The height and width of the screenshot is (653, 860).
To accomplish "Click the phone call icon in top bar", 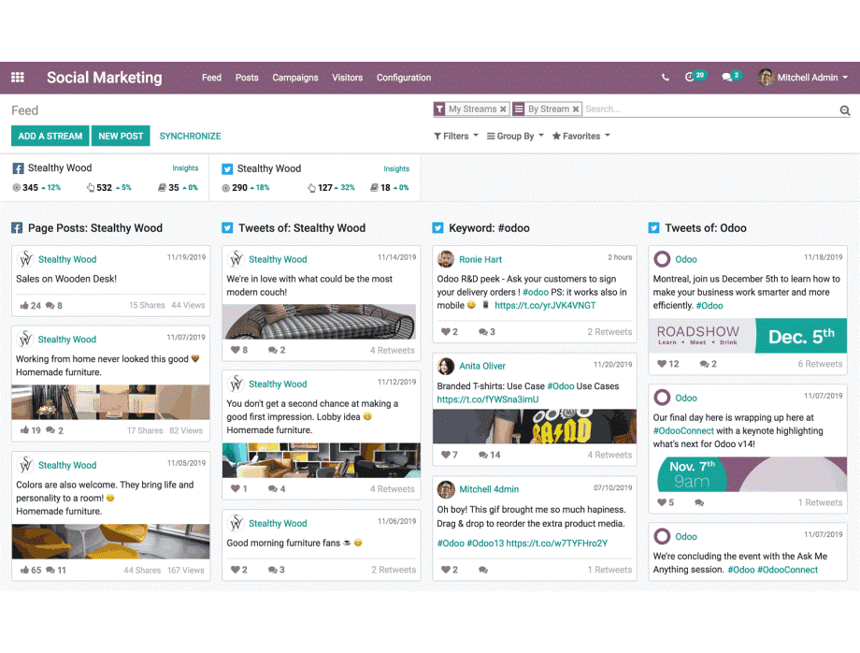I will point(666,78).
